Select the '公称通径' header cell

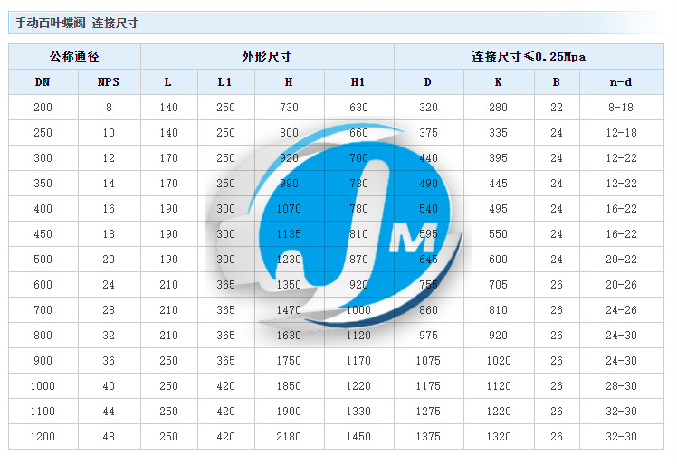[74, 56]
